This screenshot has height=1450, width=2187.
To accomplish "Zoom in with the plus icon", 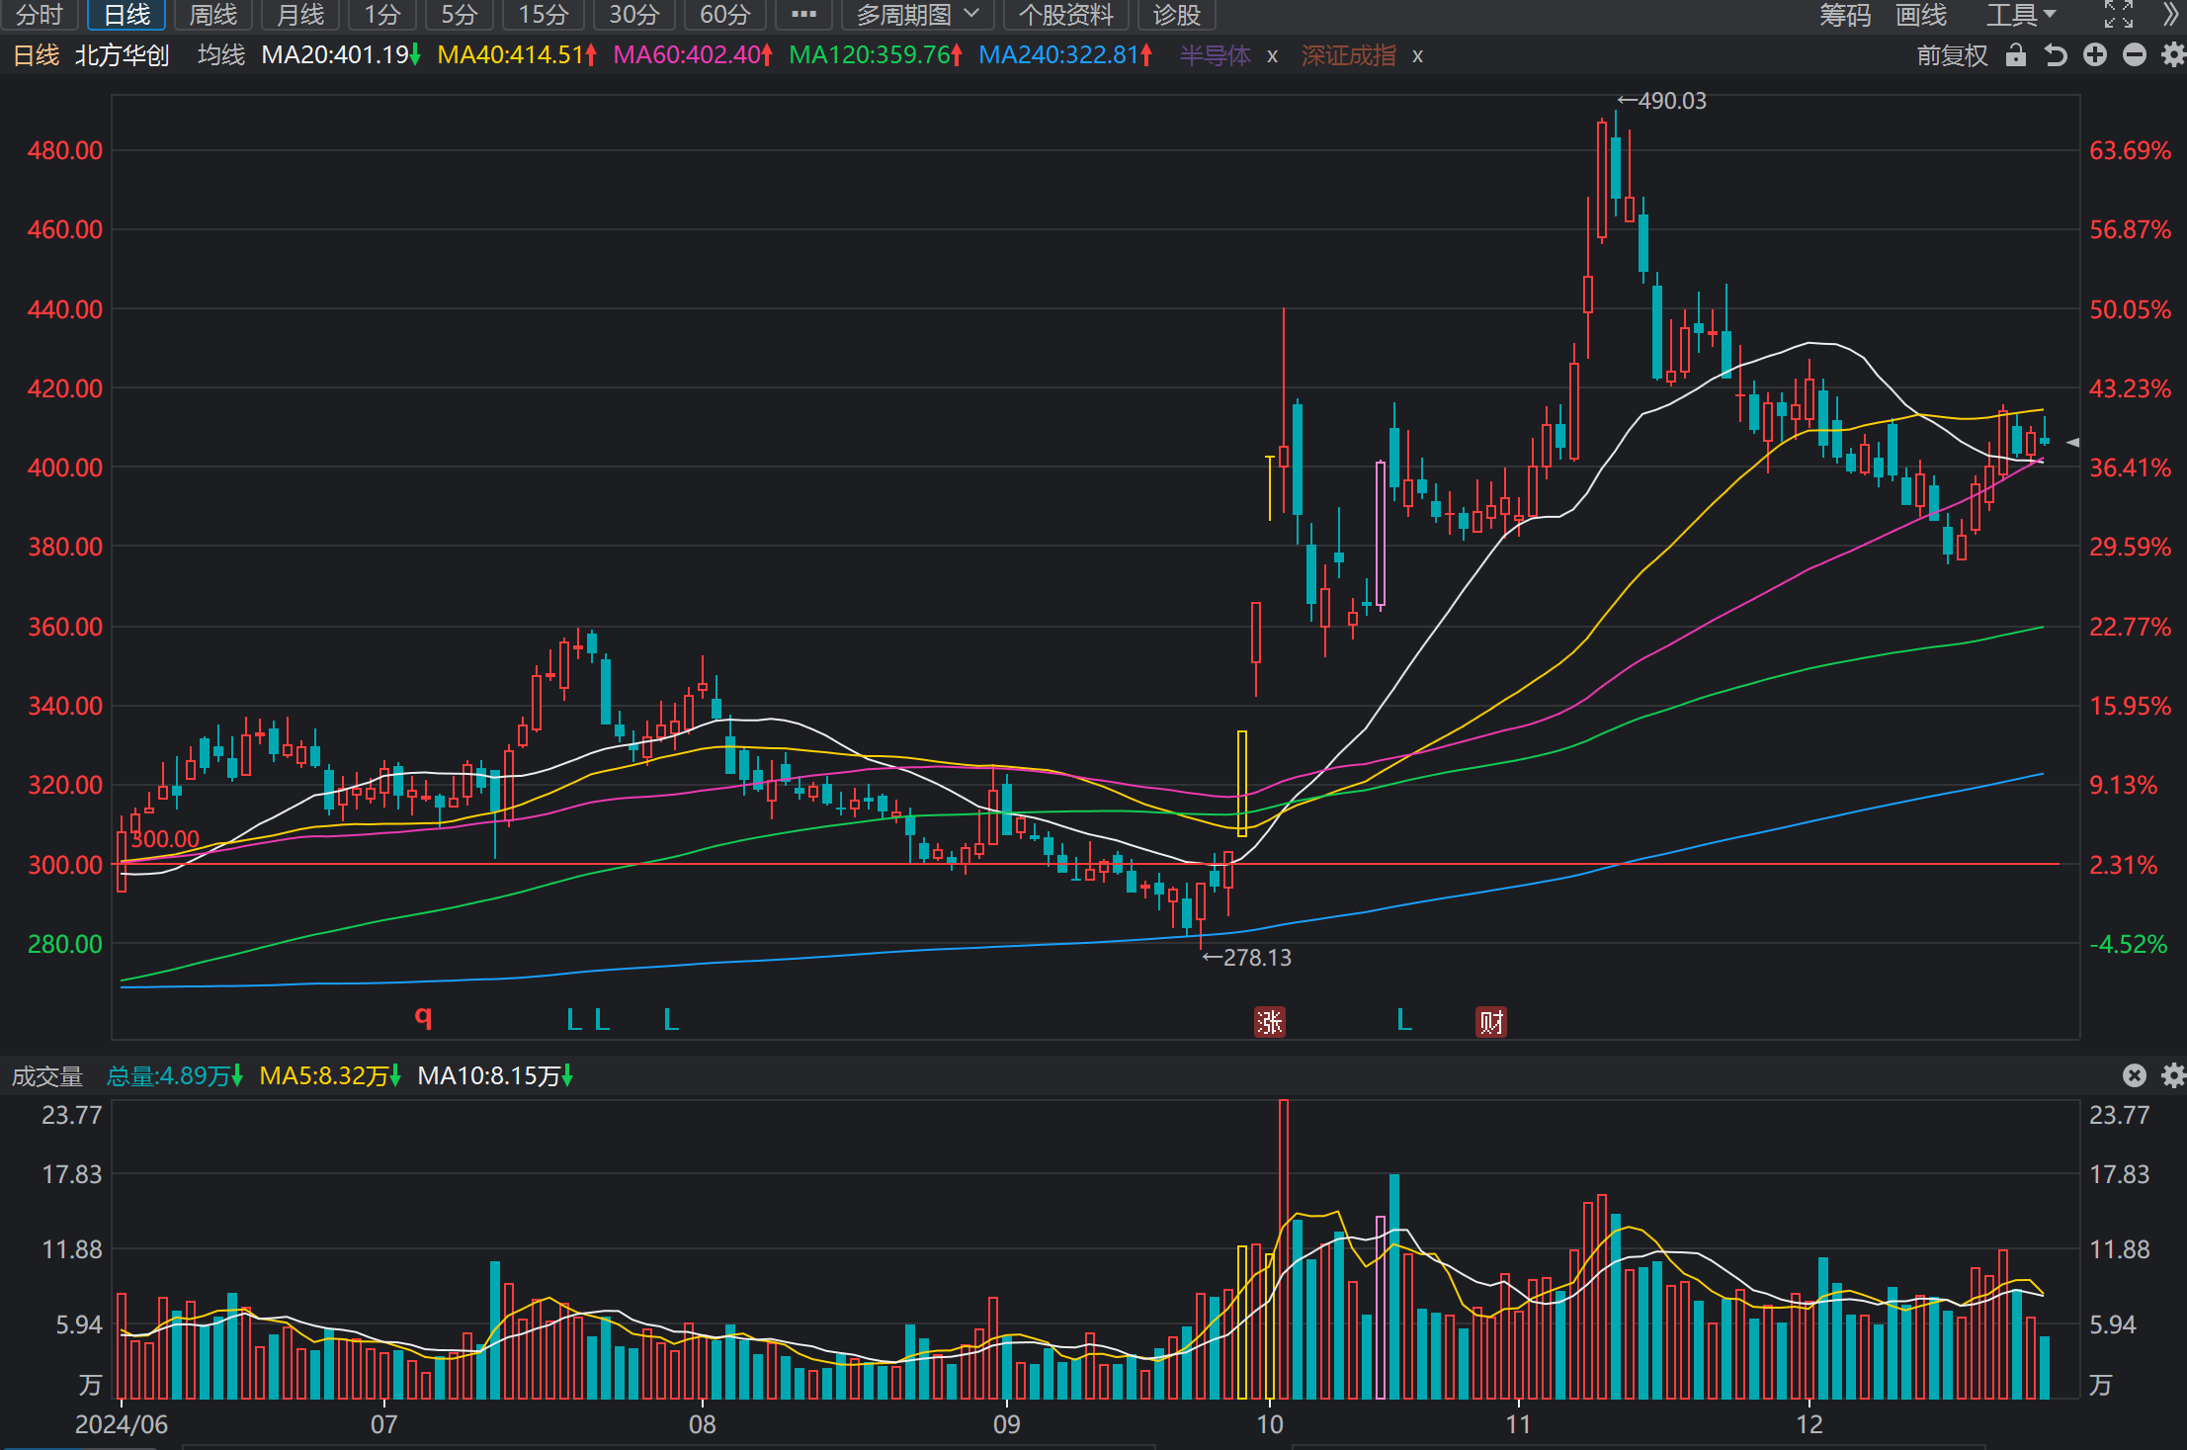I will [x=2095, y=55].
